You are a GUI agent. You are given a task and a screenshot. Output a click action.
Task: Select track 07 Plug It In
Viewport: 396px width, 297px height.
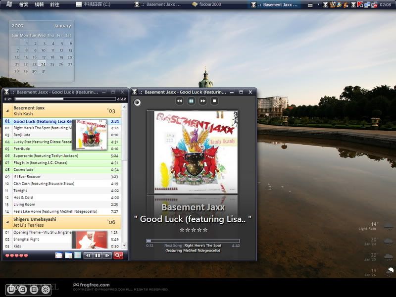pyautogui.click(x=62, y=163)
